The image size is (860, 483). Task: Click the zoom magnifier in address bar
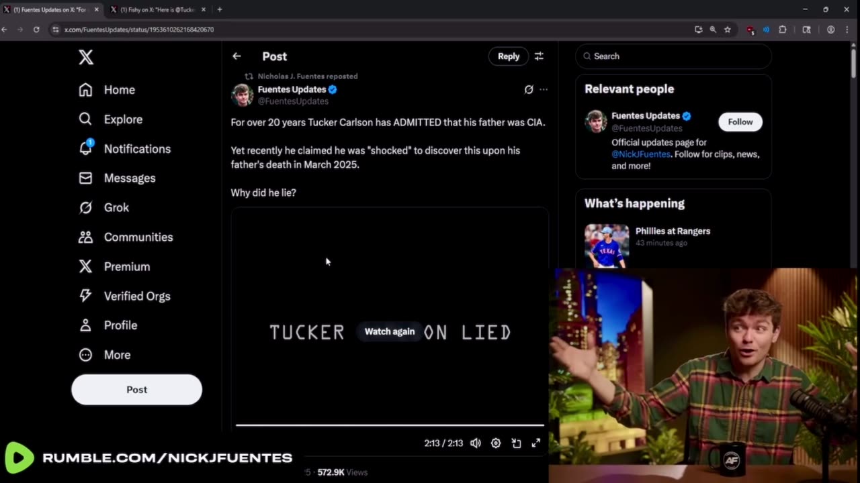click(713, 30)
